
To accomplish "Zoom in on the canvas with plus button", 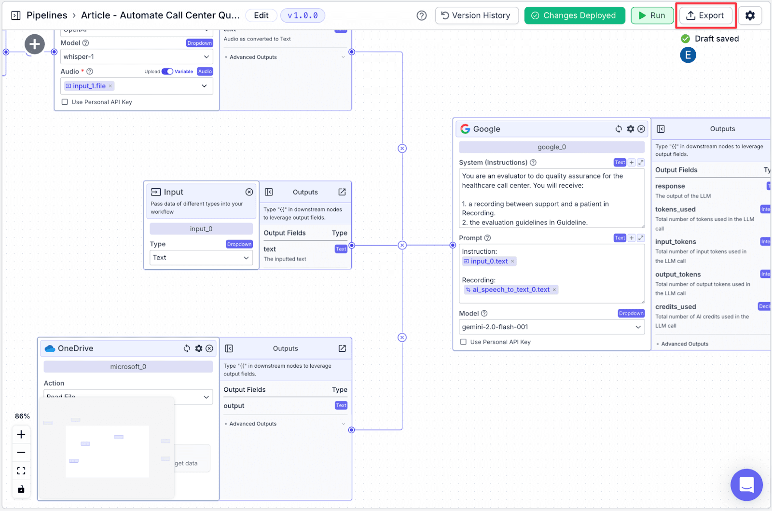I will (x=21, y=434).
